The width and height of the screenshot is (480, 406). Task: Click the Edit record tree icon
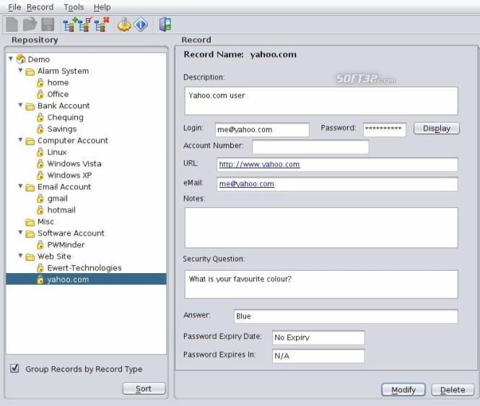tap(86, 25)
